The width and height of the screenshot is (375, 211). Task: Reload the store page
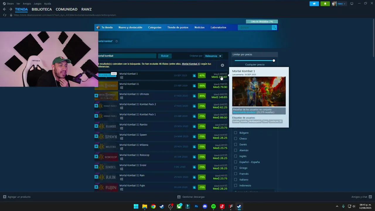pyautogui.click(x=4, y=15)
